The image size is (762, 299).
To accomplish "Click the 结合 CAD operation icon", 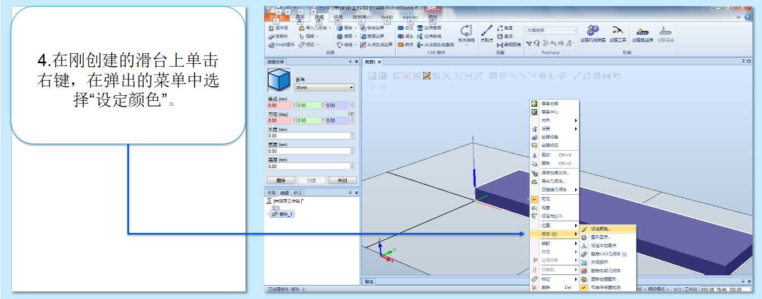I will point(401,45).
